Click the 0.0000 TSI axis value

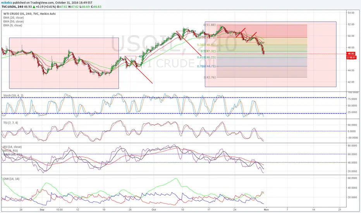[x=352, y=131]
